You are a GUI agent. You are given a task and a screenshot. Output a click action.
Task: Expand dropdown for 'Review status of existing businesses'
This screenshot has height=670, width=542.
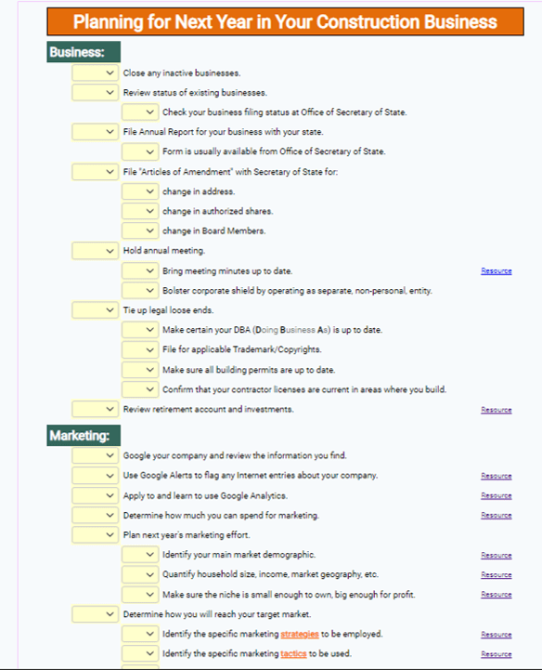(x=96, y=93)
